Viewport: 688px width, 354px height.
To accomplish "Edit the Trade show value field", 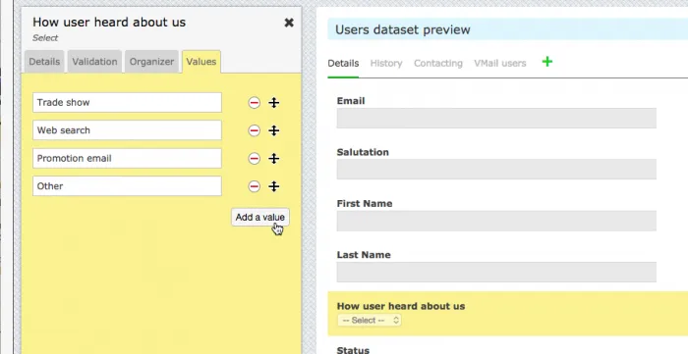I will pos(127,102).
